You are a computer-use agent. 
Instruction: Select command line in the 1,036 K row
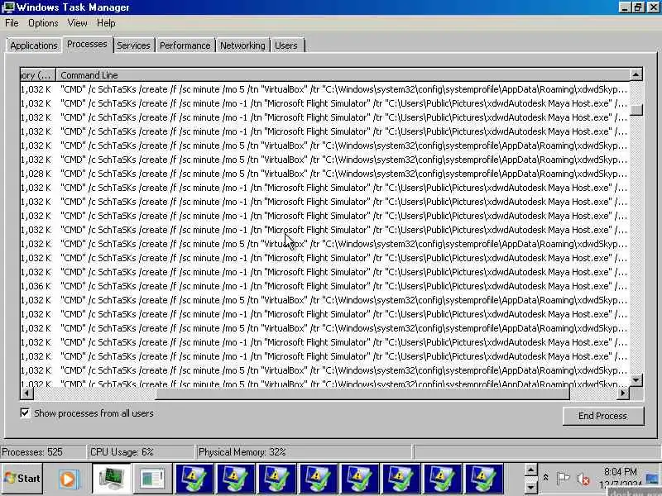click(x=343, y=286)
